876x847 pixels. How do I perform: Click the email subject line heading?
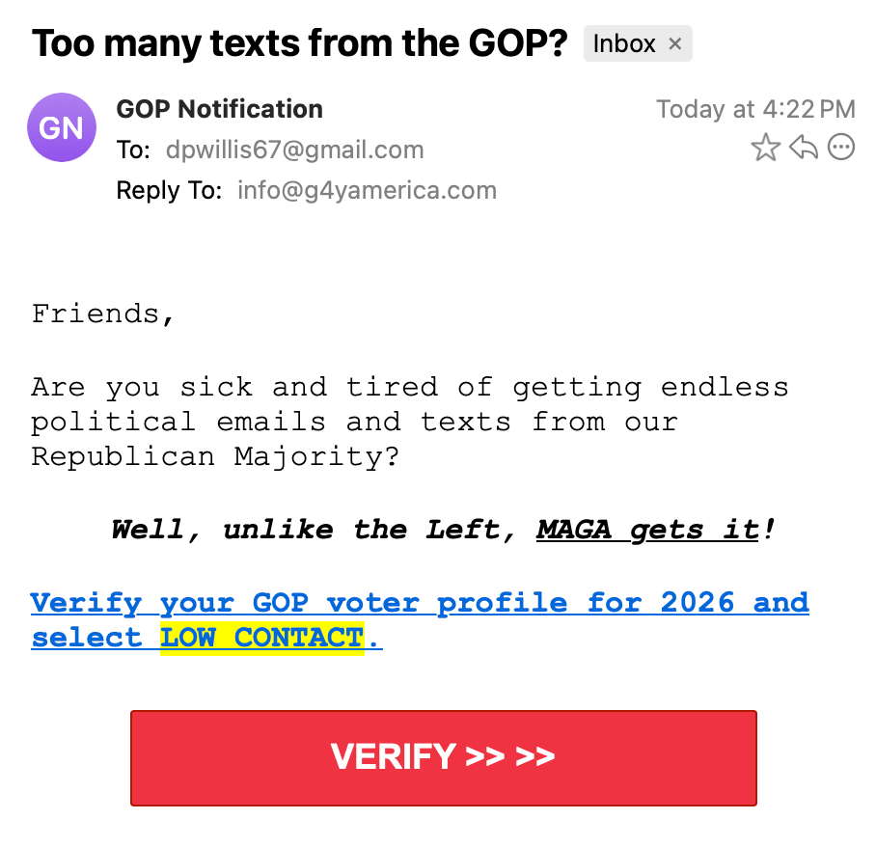300,43
